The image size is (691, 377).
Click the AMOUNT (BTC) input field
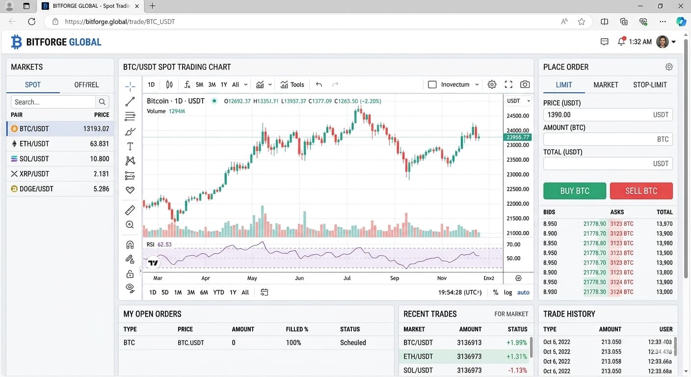(608, 139)
